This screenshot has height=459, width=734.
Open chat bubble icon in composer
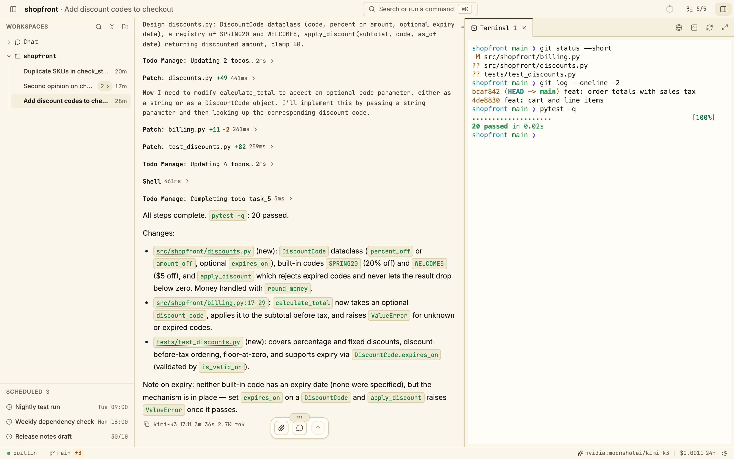point(300,428)
